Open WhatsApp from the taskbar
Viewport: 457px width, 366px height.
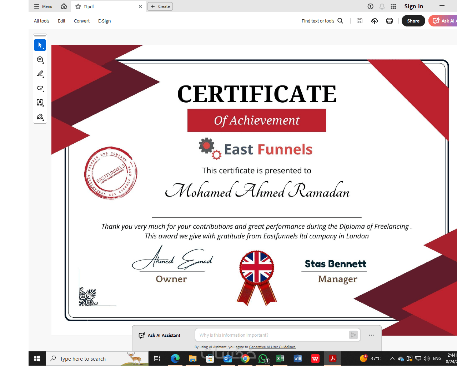tap(263, 358)
